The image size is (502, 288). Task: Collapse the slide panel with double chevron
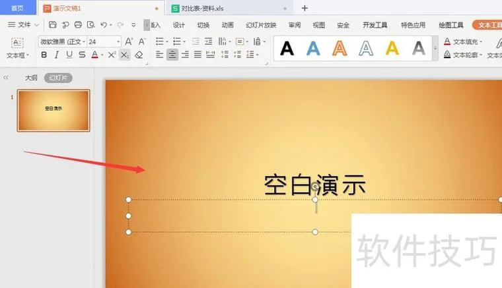click(6, 78)
